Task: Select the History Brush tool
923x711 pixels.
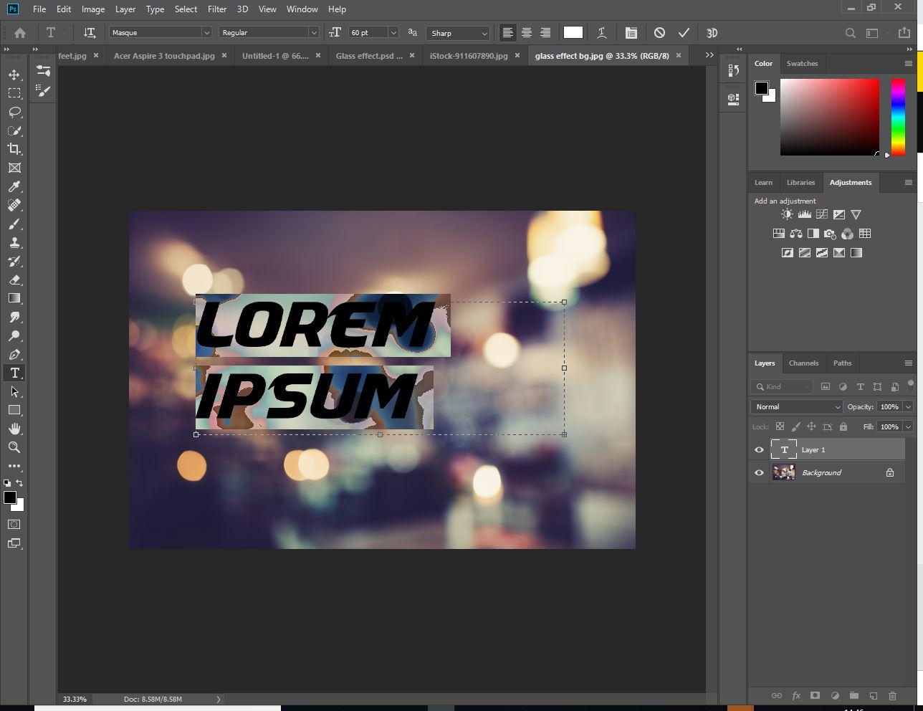Action: [x=14, y=261]
